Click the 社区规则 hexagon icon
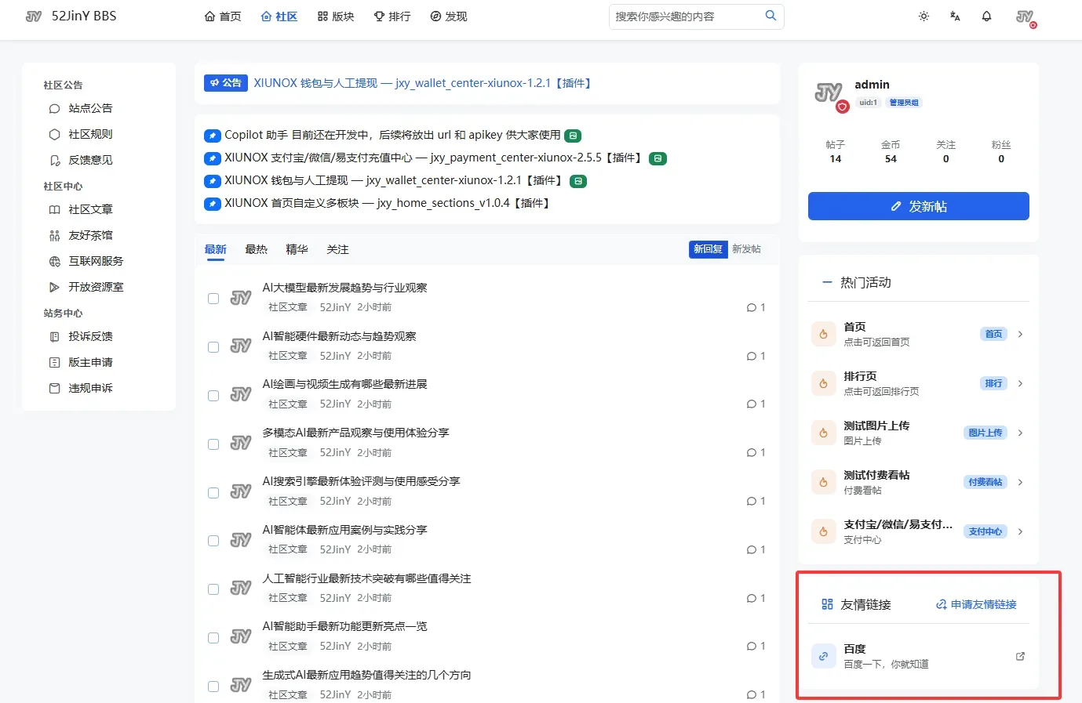This screenshot has width=1082, height=703. [54, 134]
